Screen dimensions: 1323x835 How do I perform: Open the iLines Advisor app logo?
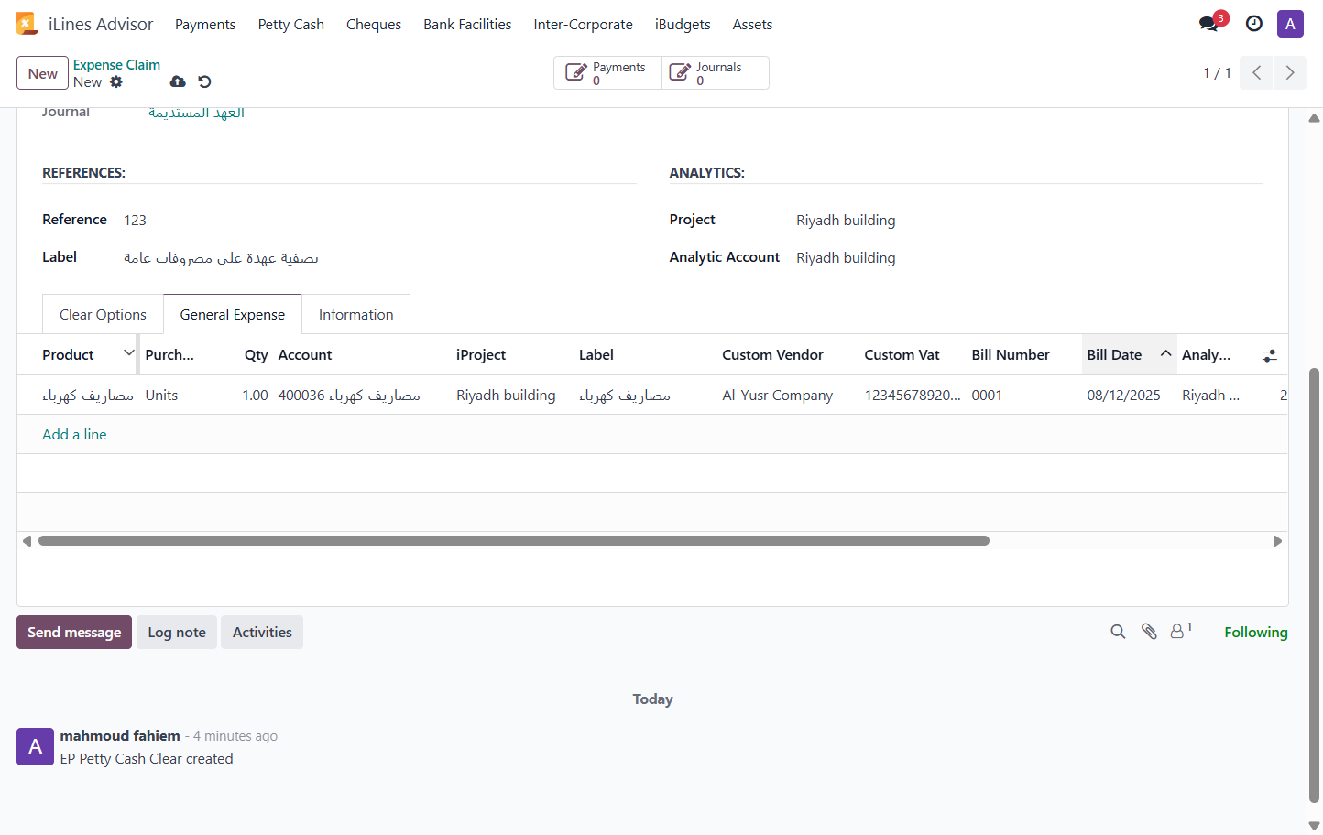coord(27,24)
